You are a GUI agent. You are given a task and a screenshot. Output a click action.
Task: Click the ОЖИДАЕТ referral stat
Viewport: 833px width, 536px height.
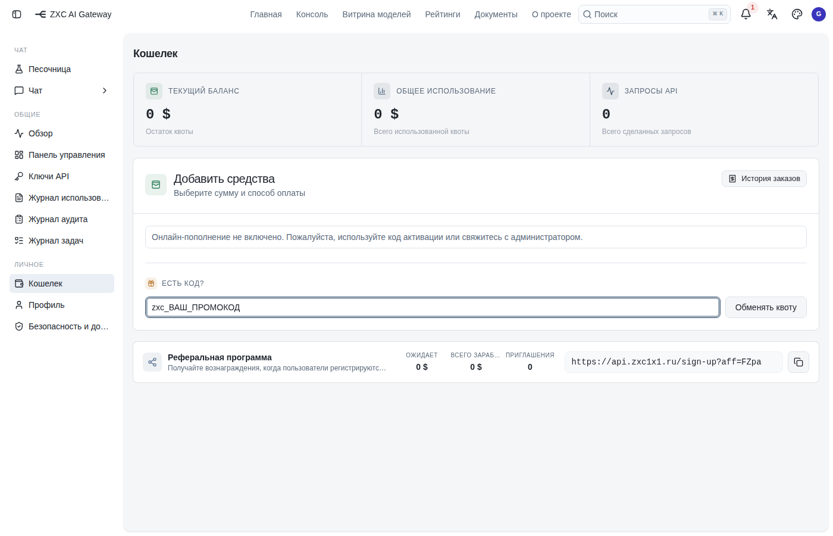point(422,361)
